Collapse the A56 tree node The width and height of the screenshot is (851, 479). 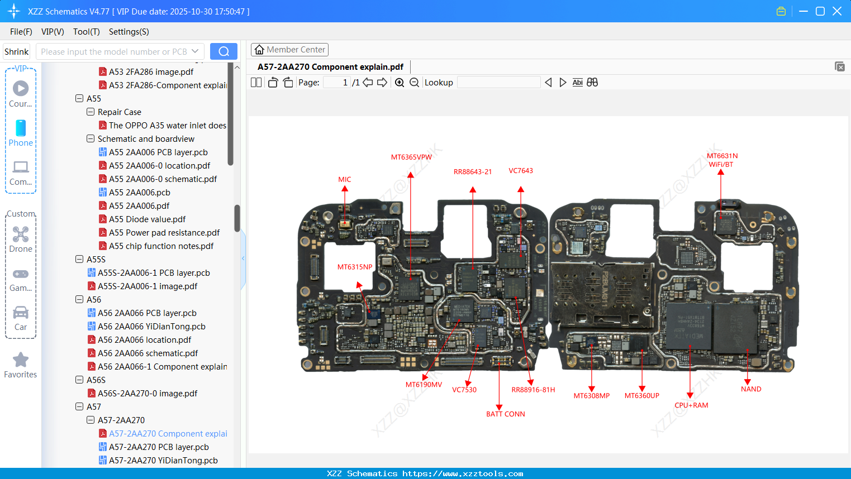[79, 300]
